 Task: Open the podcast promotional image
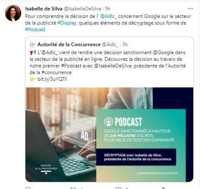(x=109, y=134)
